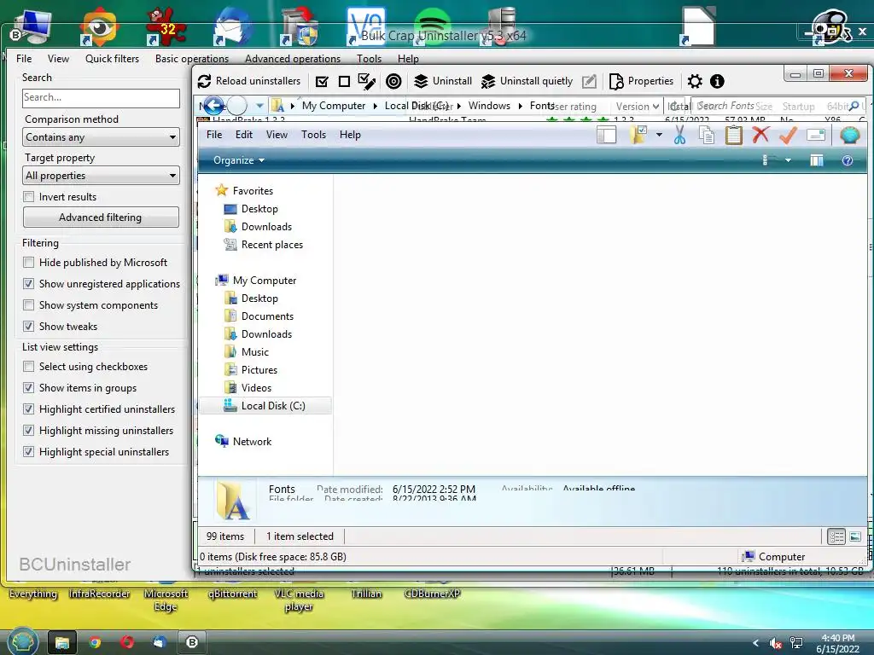Toggle the preview pane icon near help

pos(817,160)
